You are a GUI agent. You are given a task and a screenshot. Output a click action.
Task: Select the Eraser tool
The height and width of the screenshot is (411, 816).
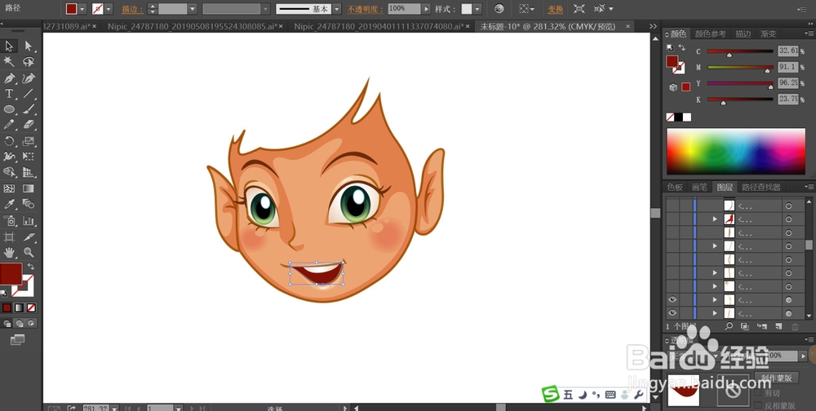[28, 125]
